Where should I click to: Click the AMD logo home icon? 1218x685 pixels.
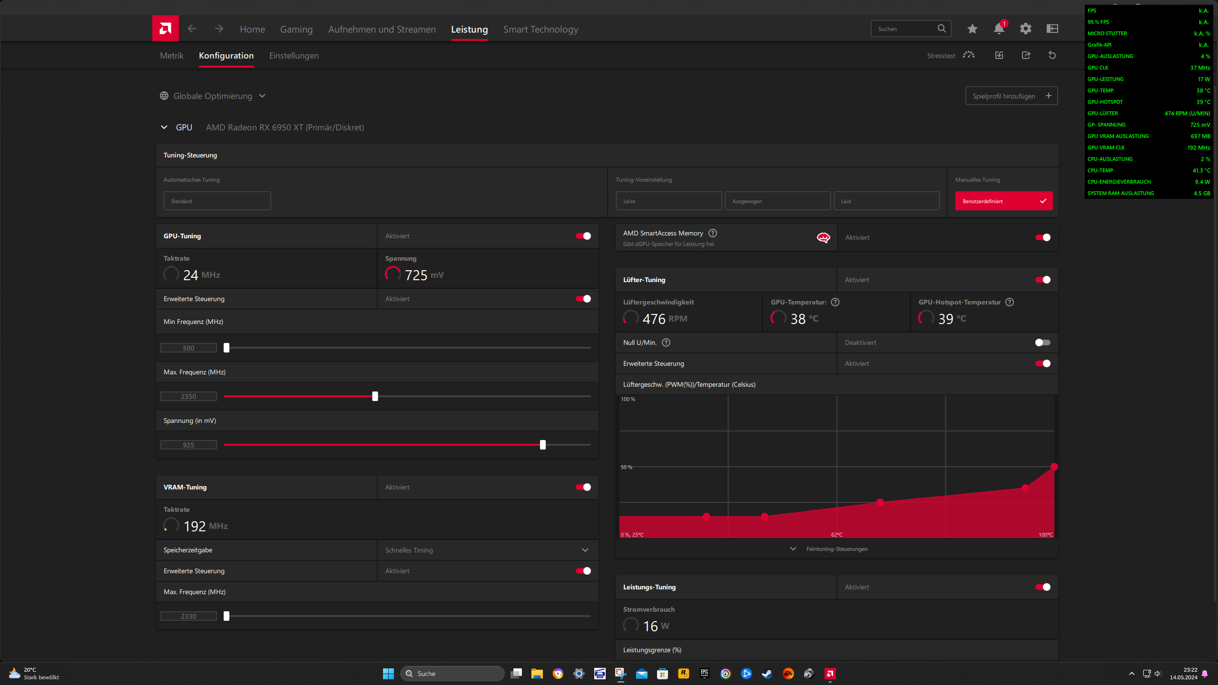tap(165, 29)
